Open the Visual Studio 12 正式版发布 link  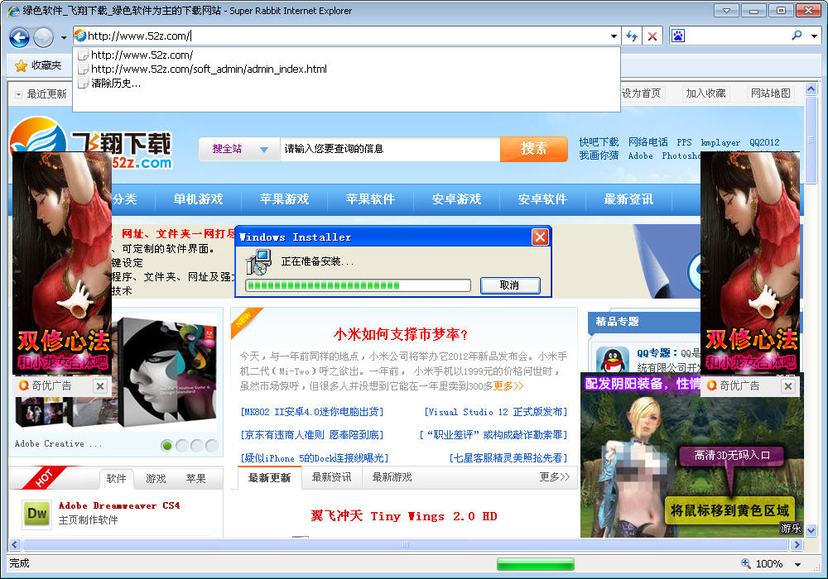[495, 412]
